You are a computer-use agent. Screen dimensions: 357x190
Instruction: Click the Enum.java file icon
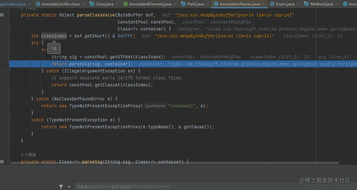pyautogui.click(x=272, y=4)
